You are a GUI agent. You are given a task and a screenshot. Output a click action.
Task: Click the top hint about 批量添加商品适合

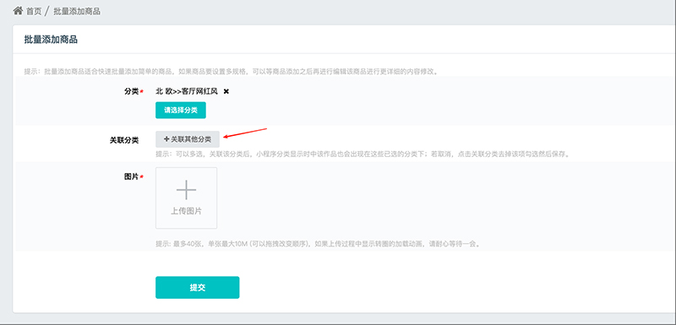pyautogui.click(x=231, y=72)
